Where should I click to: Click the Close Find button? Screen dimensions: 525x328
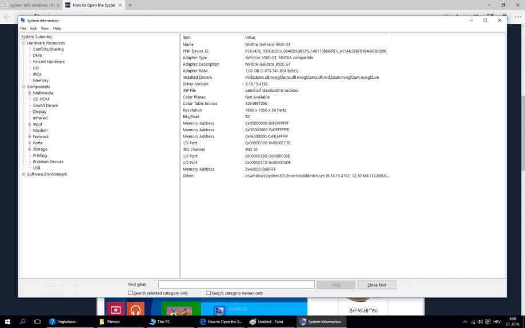tap(376, 285)
